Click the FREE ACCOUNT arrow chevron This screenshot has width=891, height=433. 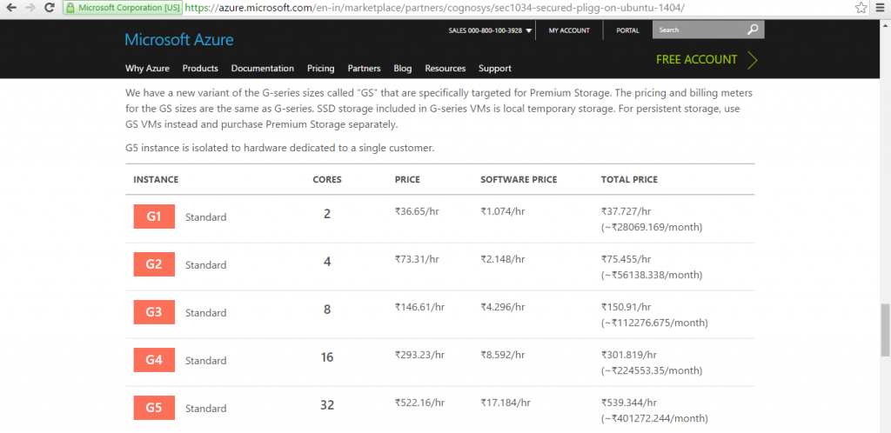click(752, 60)
